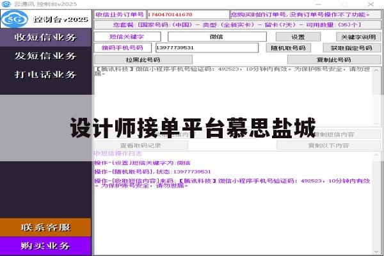The image size is (384, 256).
Task: Click 拉黑此号码 button
Action: point(143,60)
